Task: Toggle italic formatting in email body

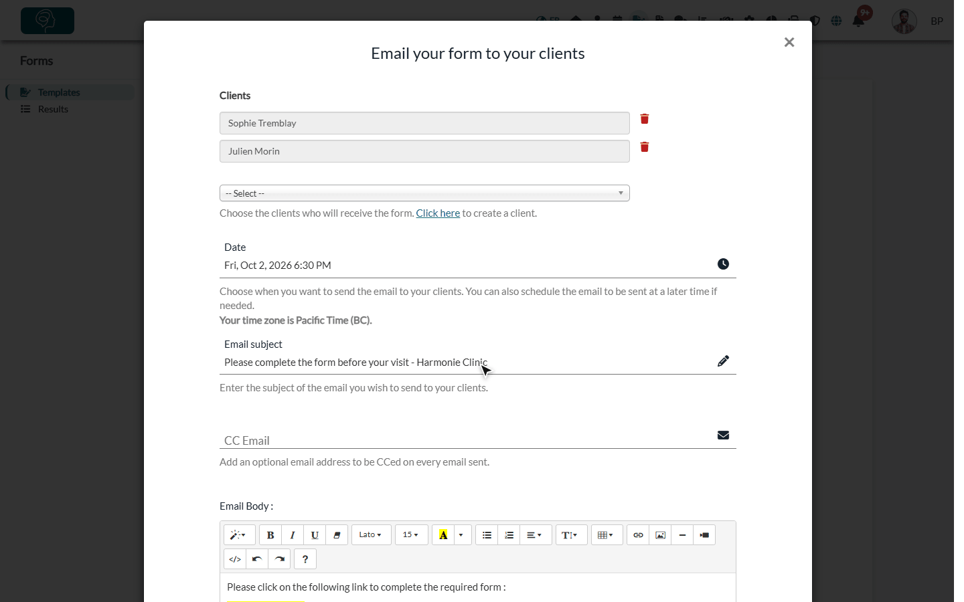Action: point(293,535)
